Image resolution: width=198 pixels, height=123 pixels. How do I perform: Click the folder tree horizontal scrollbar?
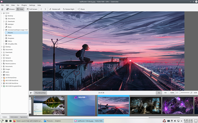pos(14,114)
